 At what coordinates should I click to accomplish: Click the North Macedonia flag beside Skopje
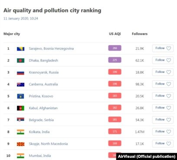click(x=20, y=144)
